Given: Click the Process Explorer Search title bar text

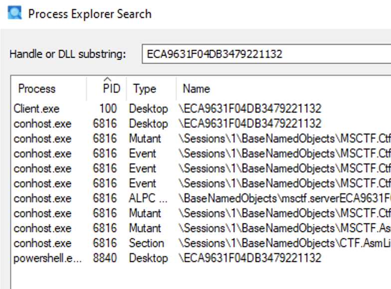Looking at the screenshot, I should pos(90,13).
